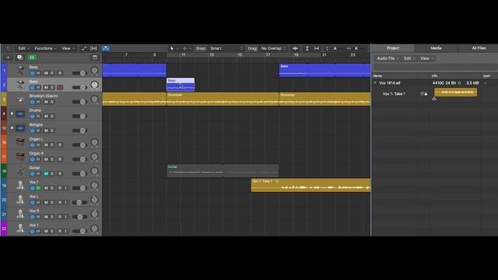
Task: Select the Vox 1: Take 1 audio region in the tracks area
Action: click(x=310, y=185)
